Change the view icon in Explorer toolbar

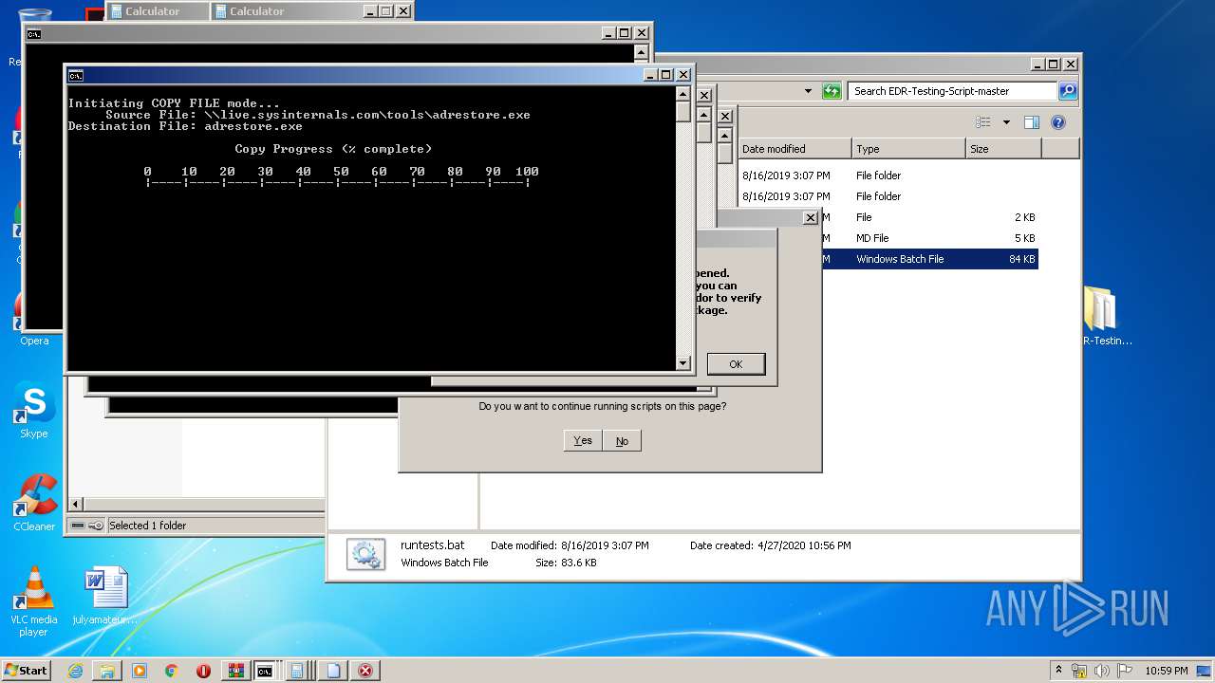pos(983,122)
